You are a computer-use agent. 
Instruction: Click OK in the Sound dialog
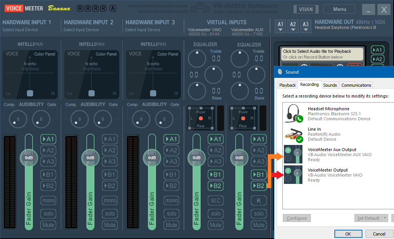tap(348, 234)
